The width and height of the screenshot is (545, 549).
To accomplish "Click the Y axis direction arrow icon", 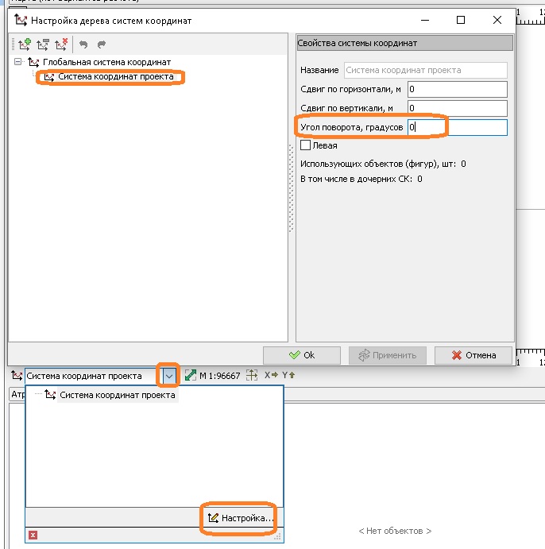I will (288, 376).
